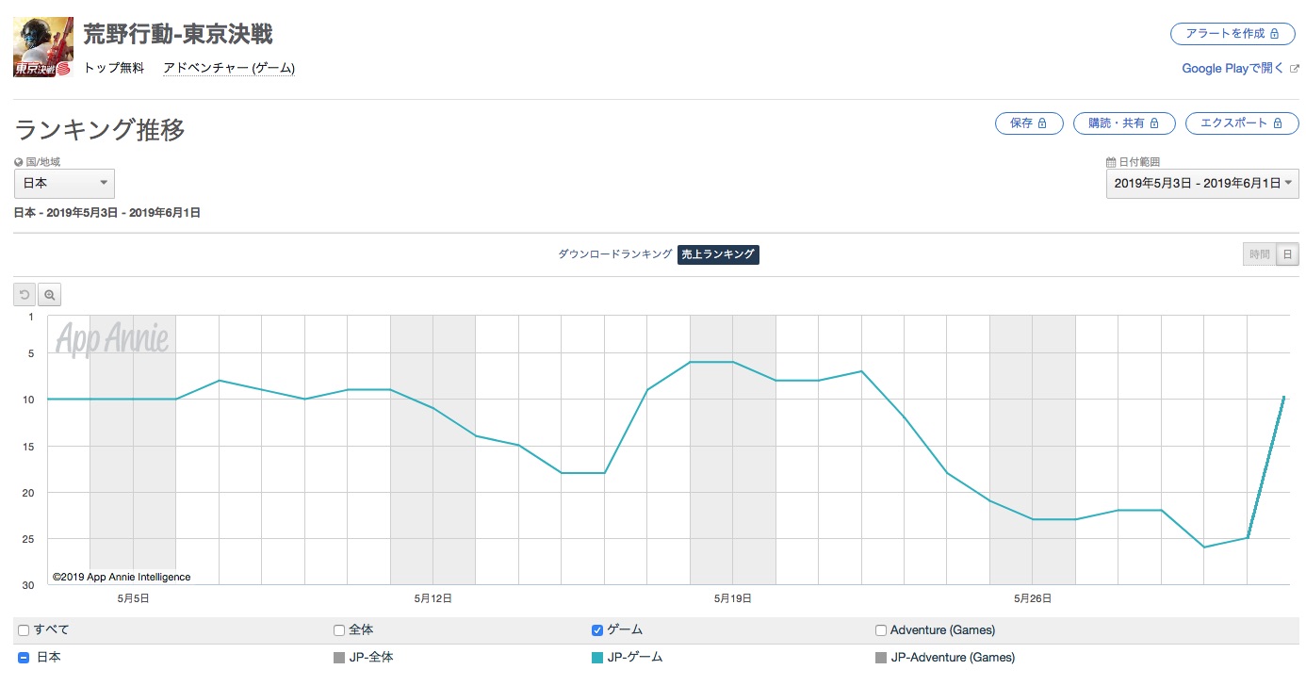The width and height of the screenshot is (1306, 686).
Task: Tick the Adventure (Games) checkbox
Action: [x=881, y=629]
